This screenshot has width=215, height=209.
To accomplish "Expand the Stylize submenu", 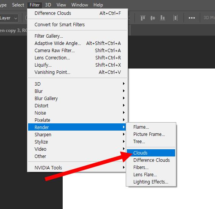I will [77, 142].
